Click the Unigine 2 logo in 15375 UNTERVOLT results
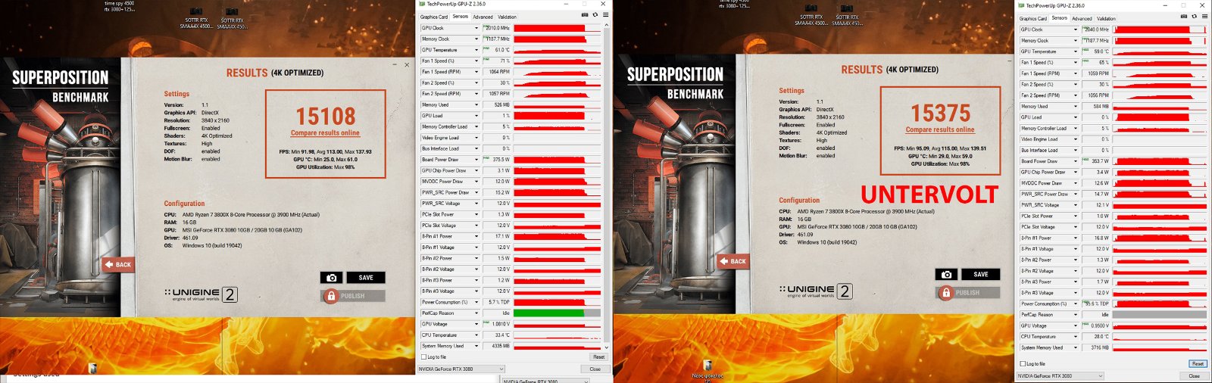The image size is (1212, 383). (x=816, y=291)
